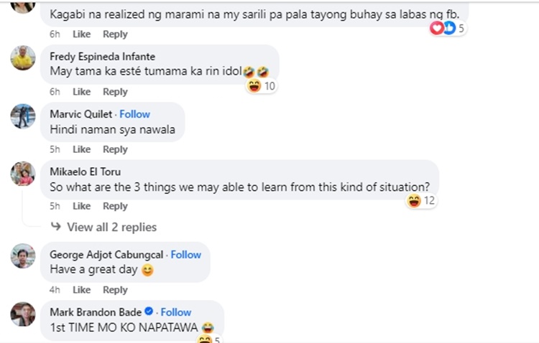Follow Mark Brandon Bade

coord(175,312)
